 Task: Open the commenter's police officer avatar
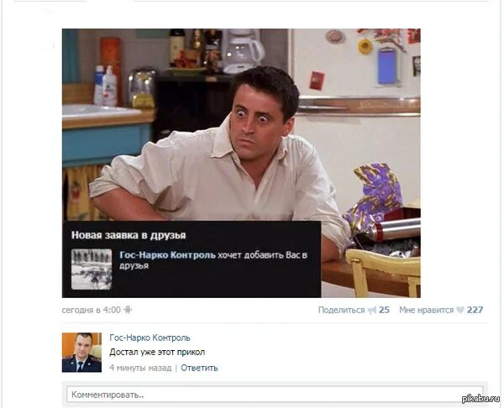click(x=81, y=353)
